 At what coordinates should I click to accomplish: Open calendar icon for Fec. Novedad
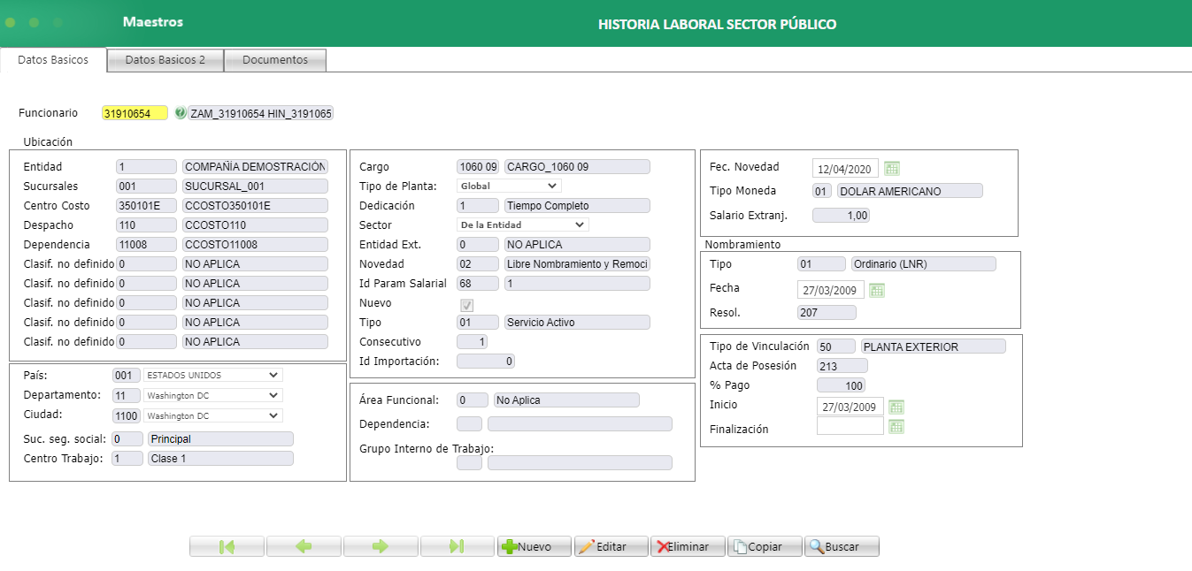(892, 169)
